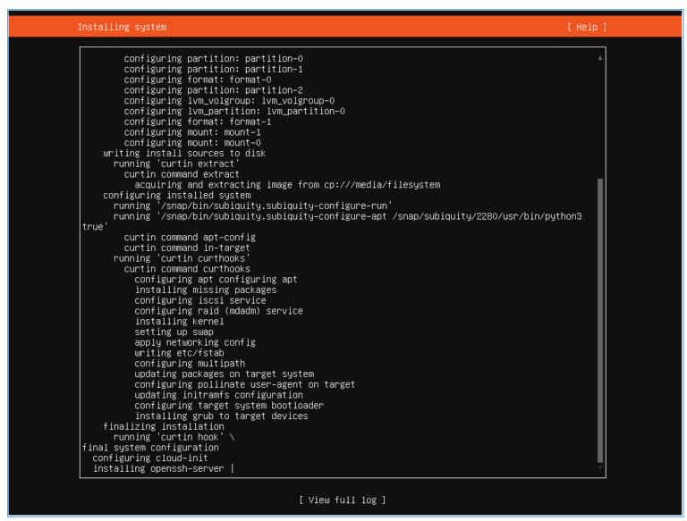The width and height of the screenshot is (687, 521).
Task: Click the 'writing install sources to disk' line
Action: (x=184, y=153)
